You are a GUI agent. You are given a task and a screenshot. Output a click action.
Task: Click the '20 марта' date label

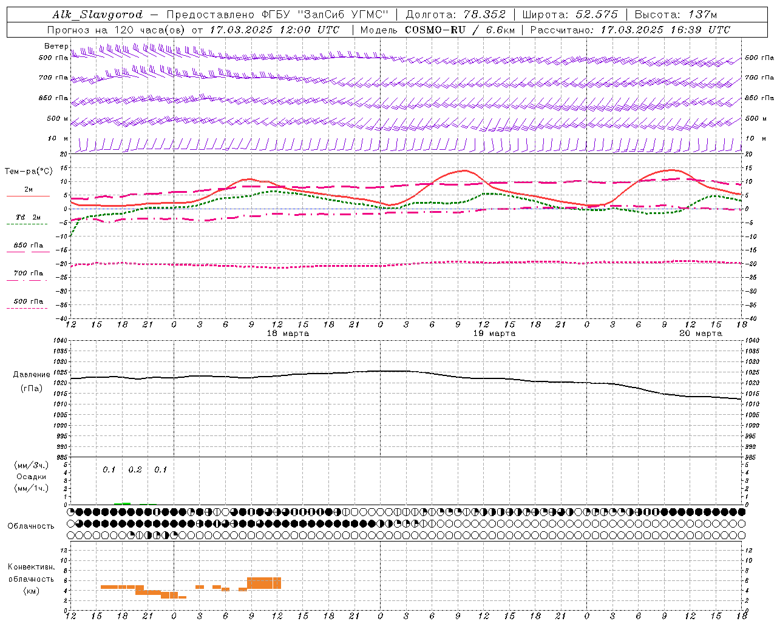coord(701,334)
